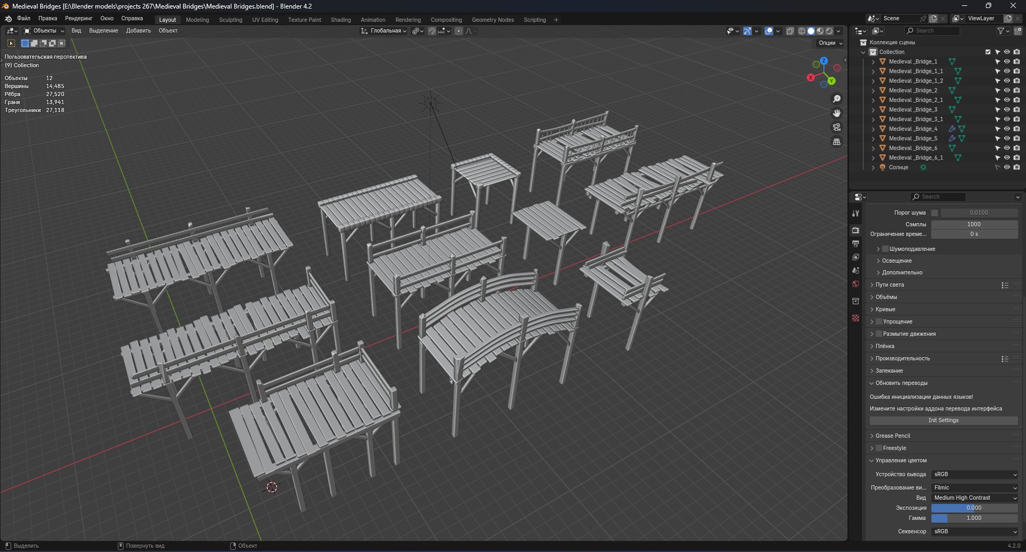Open the Scene properties tab icon
Screen dimensions: 1026x552
click(855, 270)
